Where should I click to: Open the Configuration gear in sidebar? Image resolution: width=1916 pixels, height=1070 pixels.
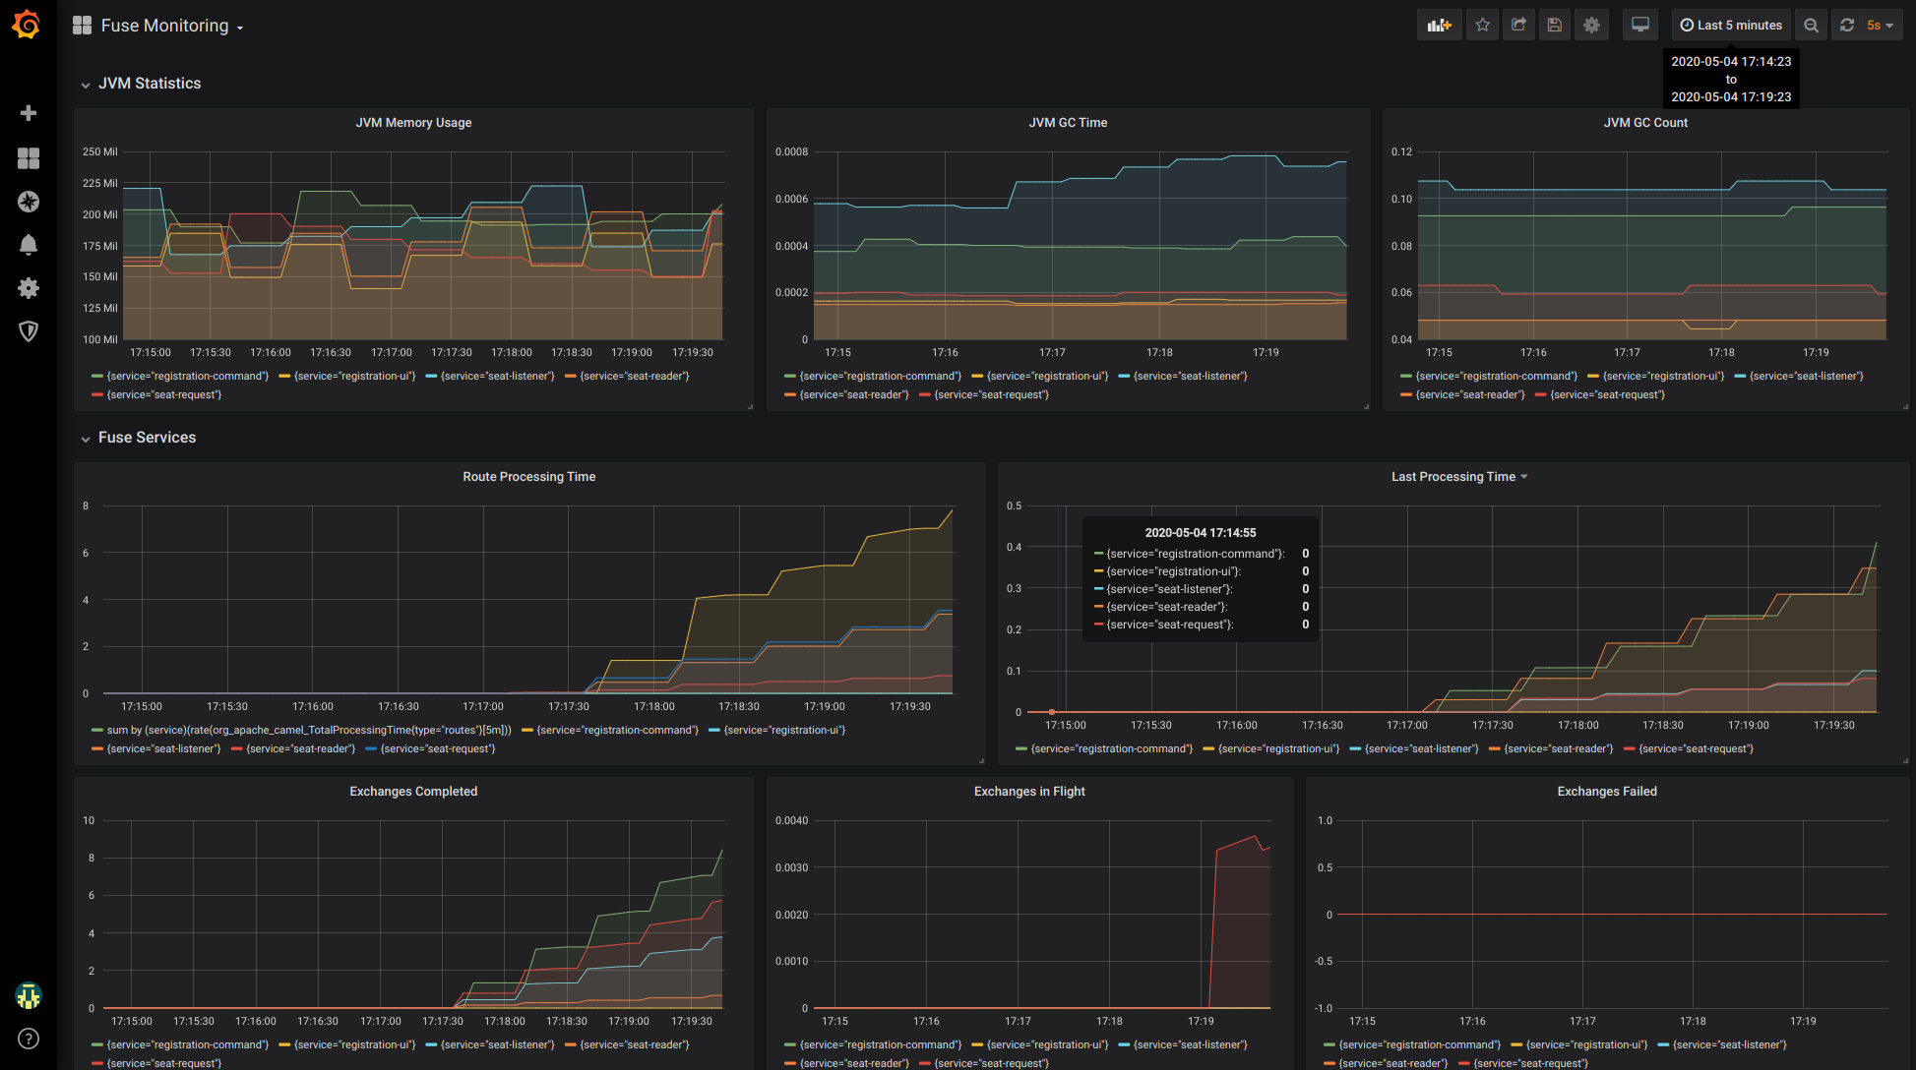[29, 288]
